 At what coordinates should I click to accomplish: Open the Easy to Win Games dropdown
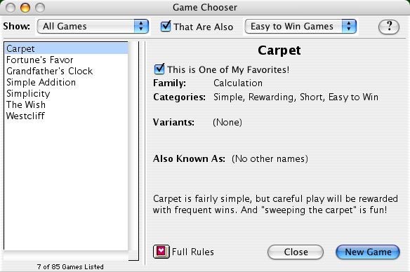[x=300, y=26]
